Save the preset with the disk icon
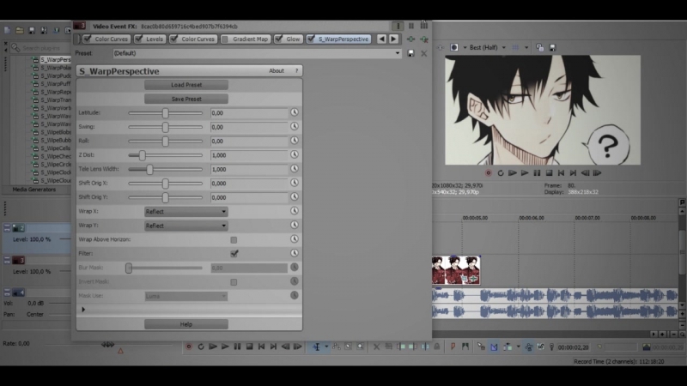Viewport: 687px width, 386px height. click(410, 53)
